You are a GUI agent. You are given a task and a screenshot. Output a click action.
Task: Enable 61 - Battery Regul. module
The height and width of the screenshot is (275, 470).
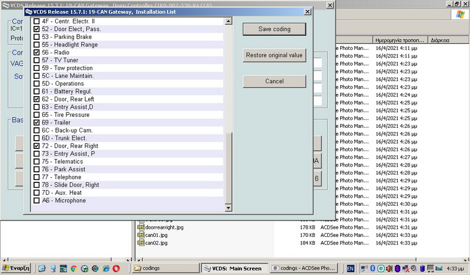point(36,91)
